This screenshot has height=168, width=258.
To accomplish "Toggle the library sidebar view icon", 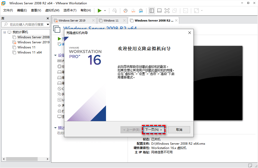I will click(x=152, y=11).
